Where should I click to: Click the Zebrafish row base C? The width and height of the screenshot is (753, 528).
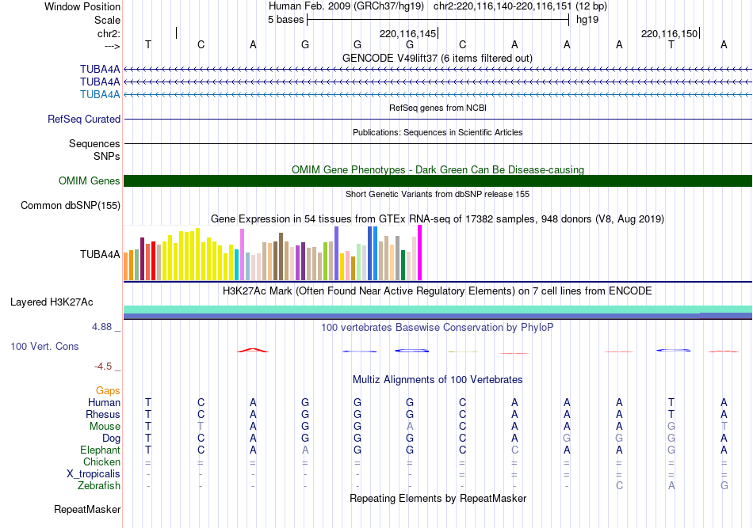click(x=620, y=486)
